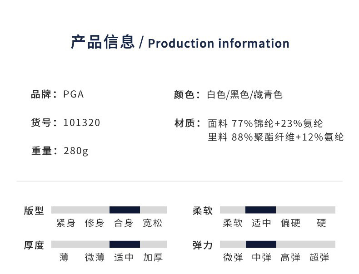Click the brand name PGA
Viewport: 359px width, 274px height.
(x=74, y=95)
